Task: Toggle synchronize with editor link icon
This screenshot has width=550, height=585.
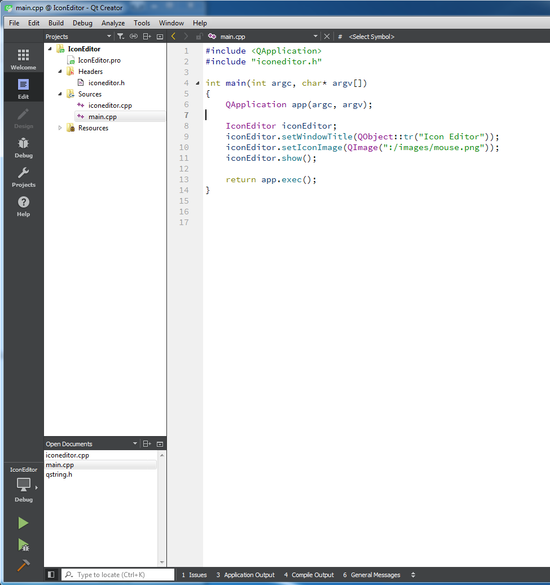Action: tap(134, 36)
